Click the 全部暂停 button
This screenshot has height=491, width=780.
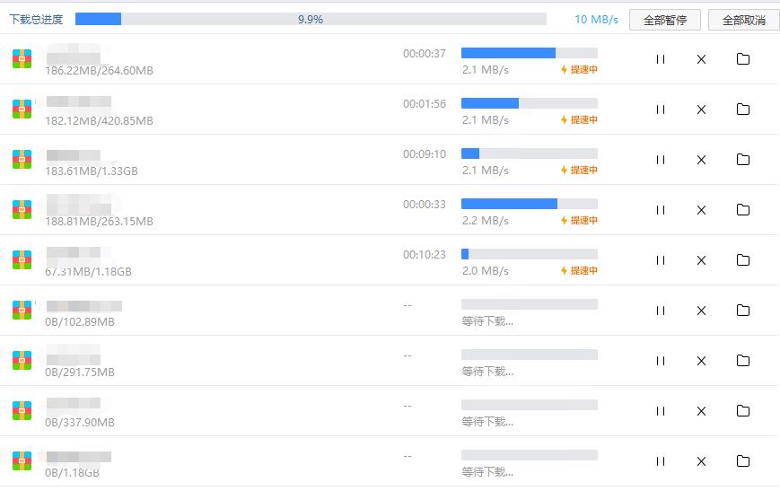(x=664, y=20)
